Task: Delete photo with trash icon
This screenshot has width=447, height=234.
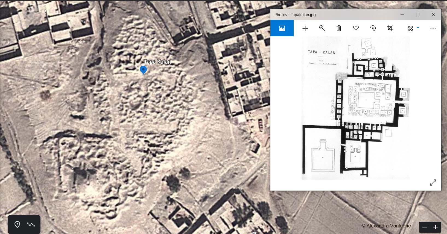Action: [x=339, y=28]
